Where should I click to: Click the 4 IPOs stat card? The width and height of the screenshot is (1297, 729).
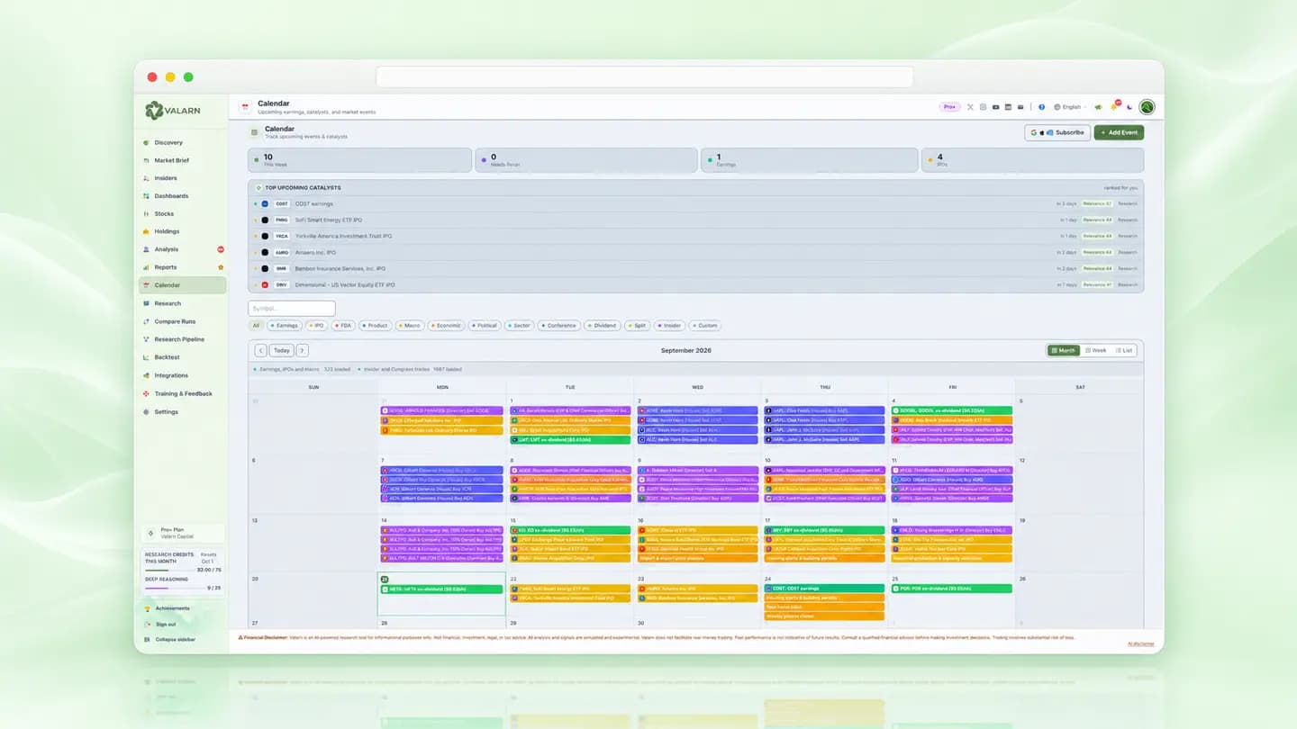tap(1032, 160)
